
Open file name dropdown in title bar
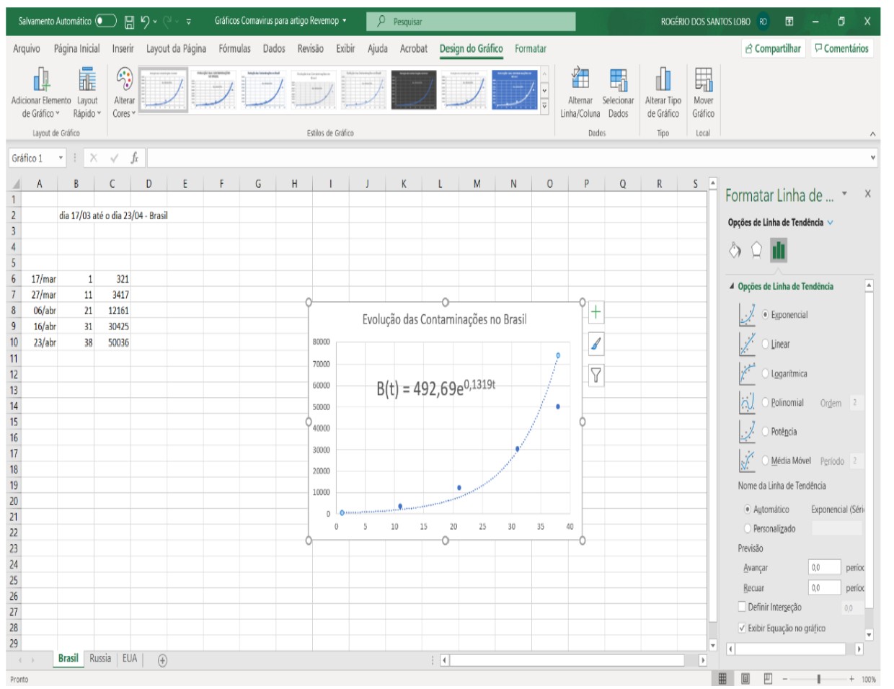coord(345,21)
